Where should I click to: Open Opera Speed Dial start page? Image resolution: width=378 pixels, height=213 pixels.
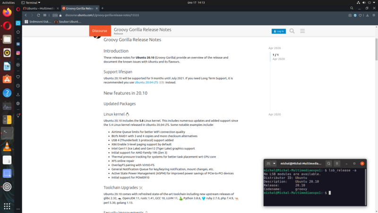45,15
